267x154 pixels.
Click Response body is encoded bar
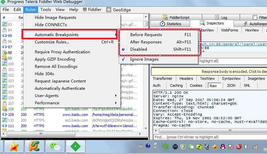point(209,72)
